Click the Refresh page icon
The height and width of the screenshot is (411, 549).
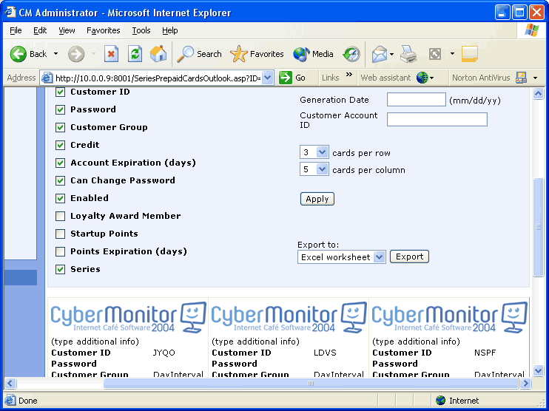[135, 54]
